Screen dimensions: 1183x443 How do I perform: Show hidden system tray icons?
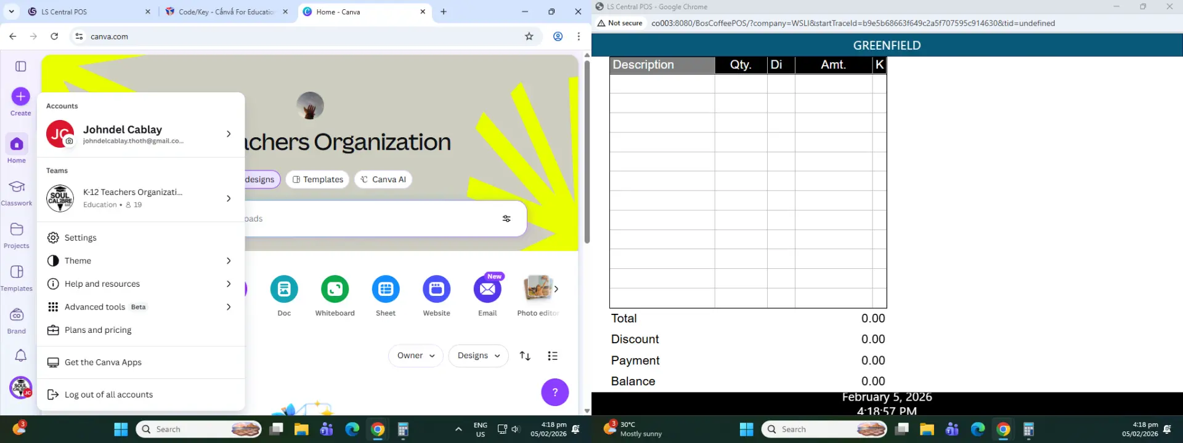(458, 429)
